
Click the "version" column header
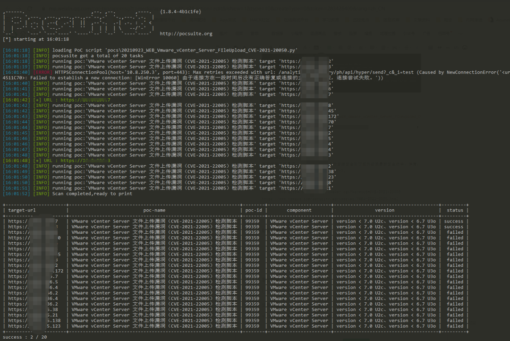[x=384, y=211]
